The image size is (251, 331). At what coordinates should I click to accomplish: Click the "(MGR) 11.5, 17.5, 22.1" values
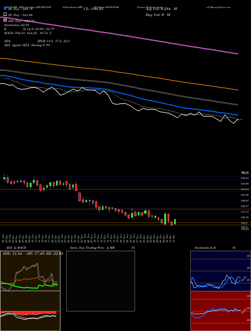coord(53,41)
